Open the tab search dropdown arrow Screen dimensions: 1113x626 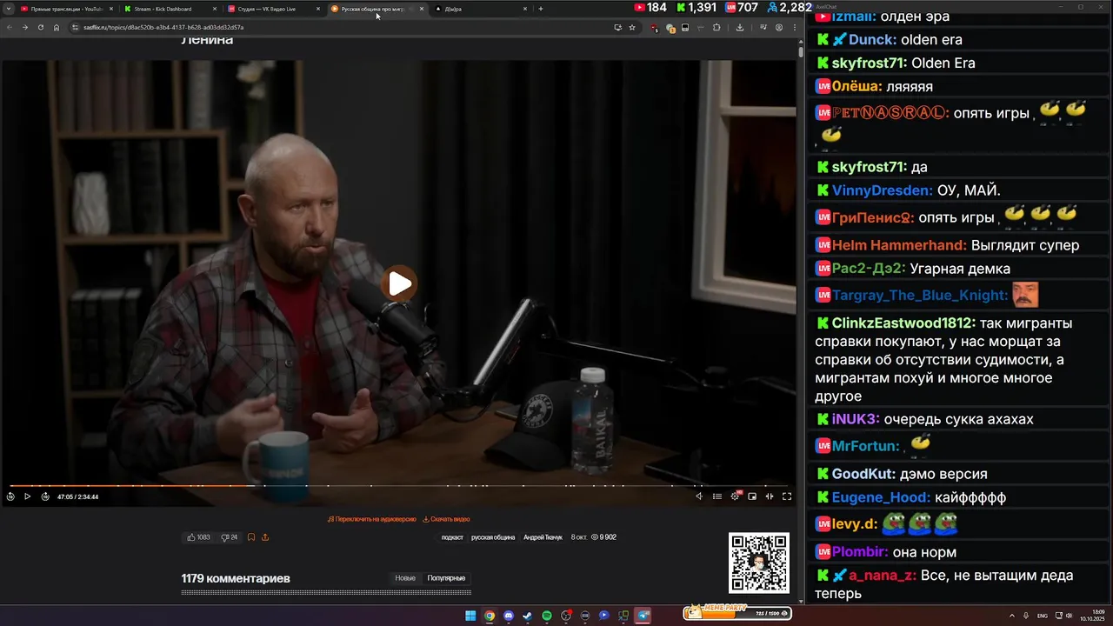[8, 9]
